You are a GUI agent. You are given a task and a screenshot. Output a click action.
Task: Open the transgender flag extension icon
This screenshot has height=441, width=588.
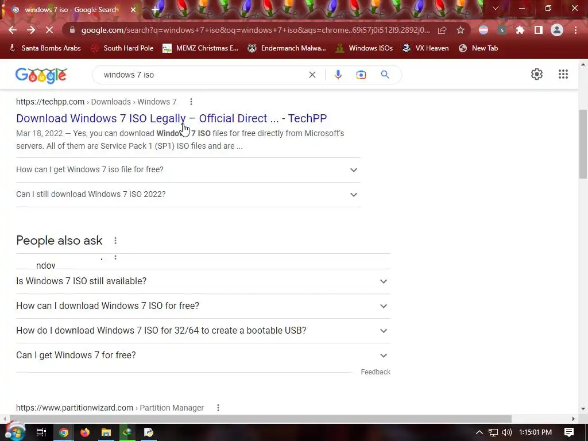(483, 30)
